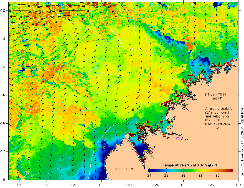Click the IMOS copyright timestamp text
Screen dimensions: 244x188
pyautogui.click(x=242, y=142)
